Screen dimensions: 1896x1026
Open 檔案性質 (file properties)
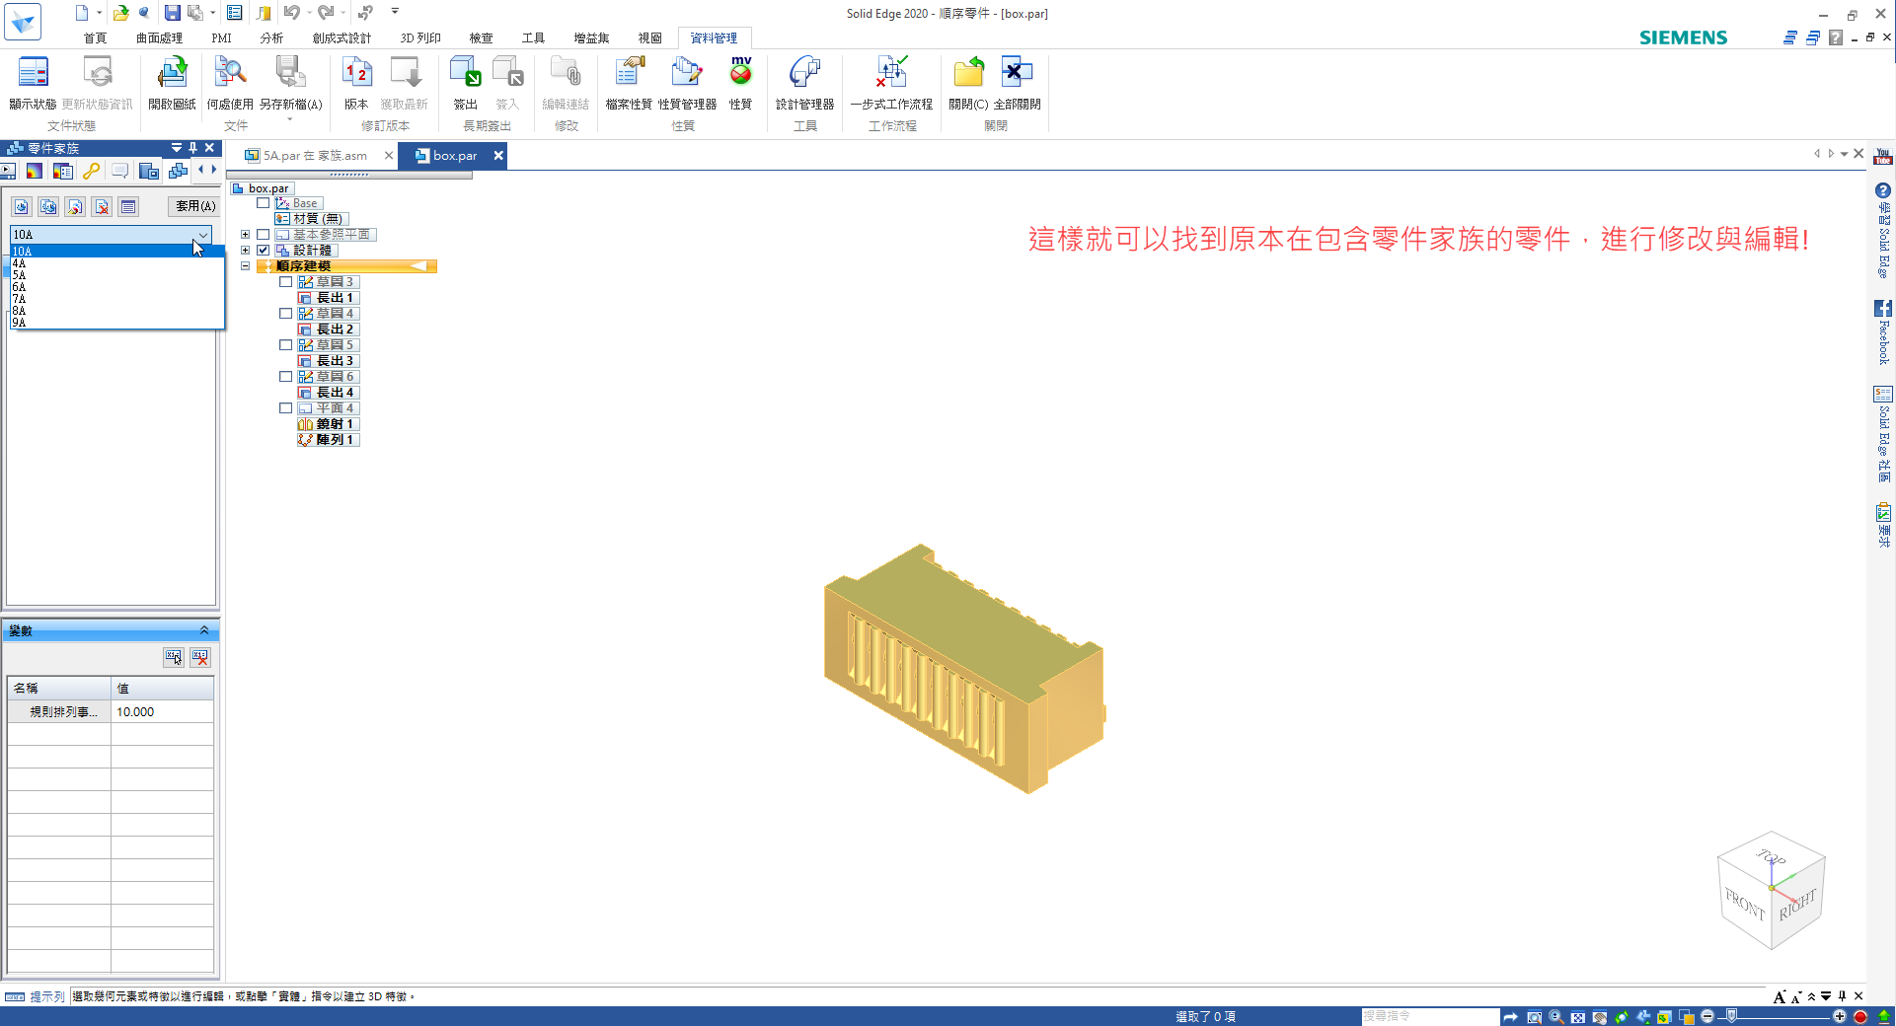tap(629, 73)
